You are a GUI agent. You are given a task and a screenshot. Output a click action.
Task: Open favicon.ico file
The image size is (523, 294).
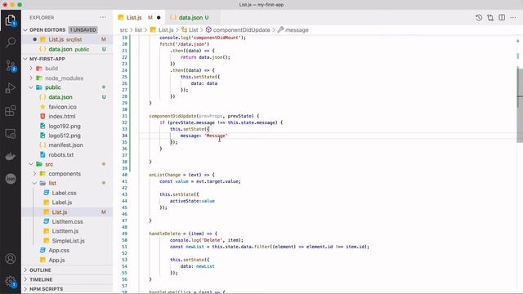coord(62,107)
